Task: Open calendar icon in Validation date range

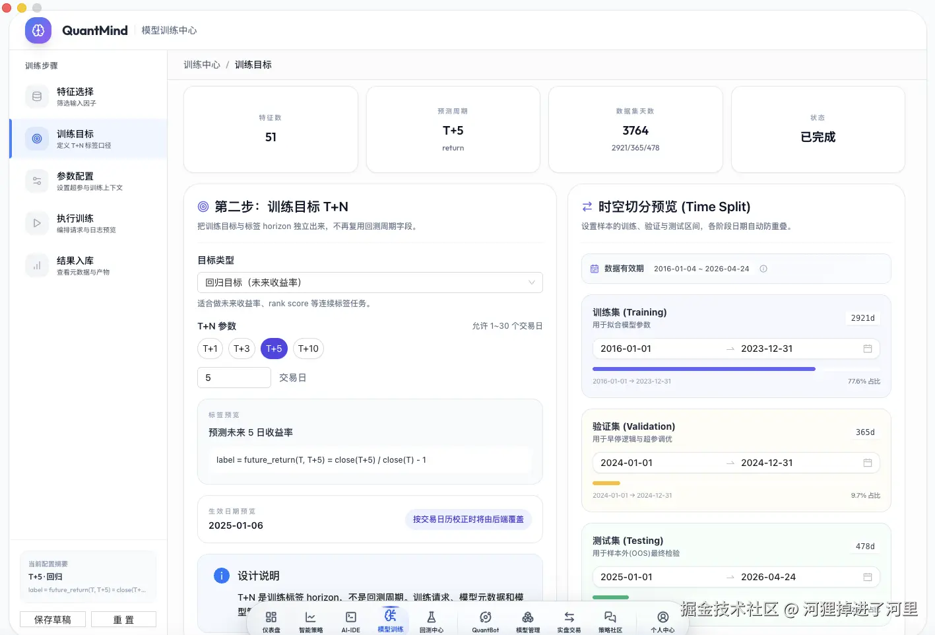Action: click(x=868, y=463)
